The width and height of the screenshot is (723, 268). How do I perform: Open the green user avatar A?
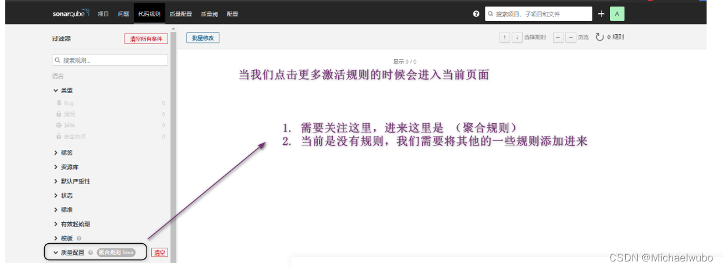click(x=617, y=14)
